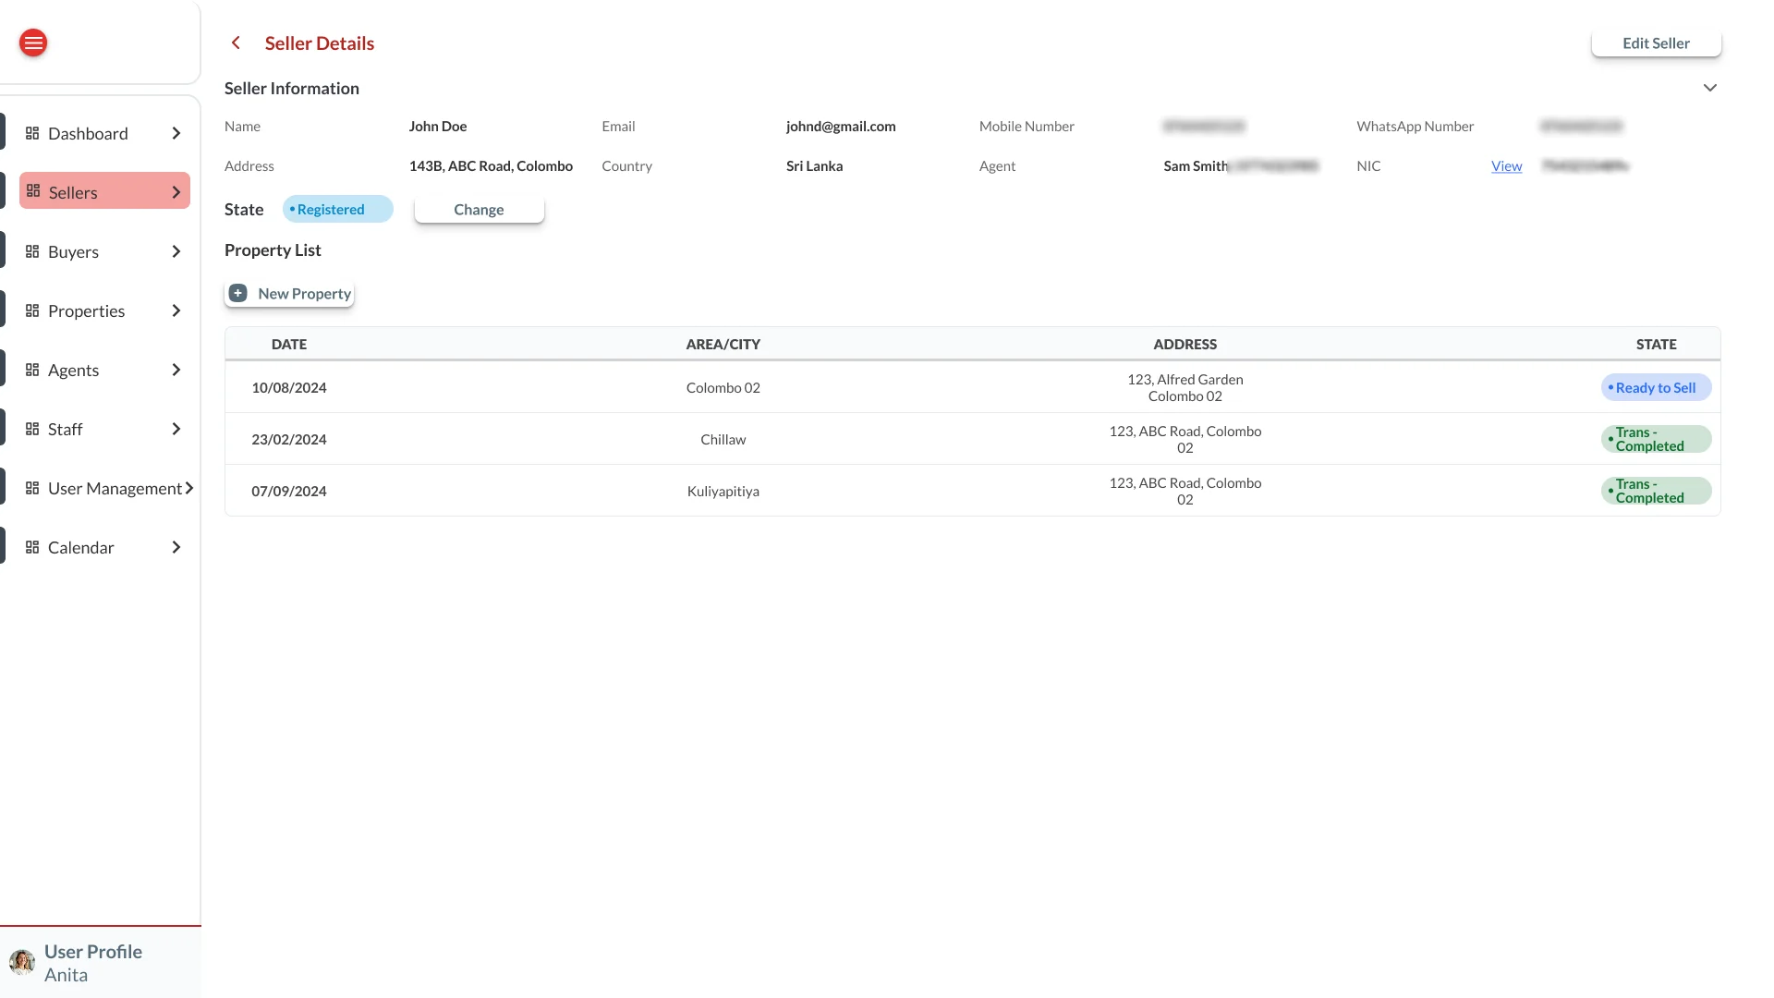Click the plus icon on New Property
Viewport: 1774px width, 998px height.
(238, 293)
